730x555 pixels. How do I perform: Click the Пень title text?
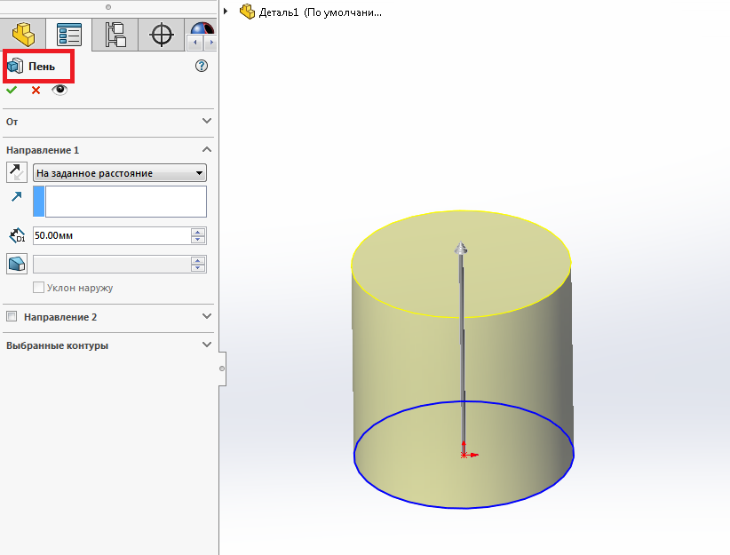click(x=42, y=67)
